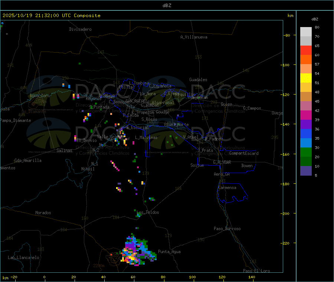
Task: Click the Cda_Amarilla label
Action: (x=28, y=160)
